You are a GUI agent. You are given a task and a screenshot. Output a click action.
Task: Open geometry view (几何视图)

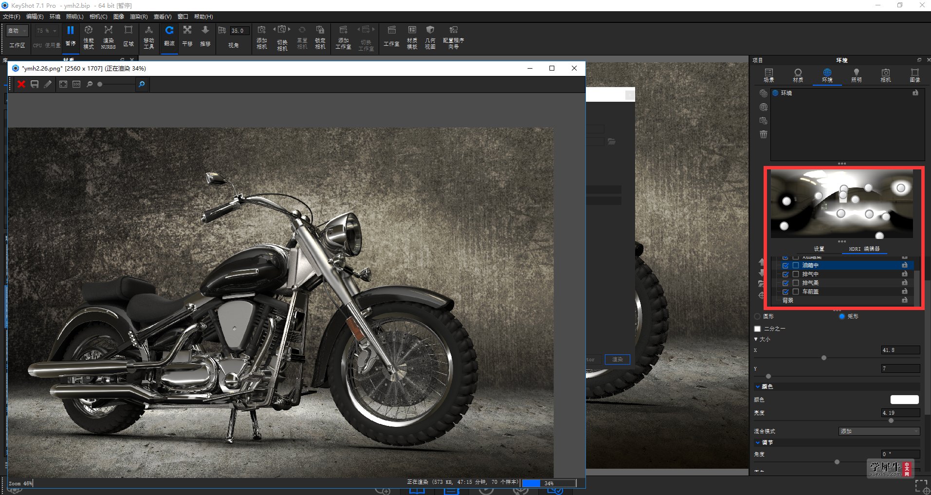point(430,37)
